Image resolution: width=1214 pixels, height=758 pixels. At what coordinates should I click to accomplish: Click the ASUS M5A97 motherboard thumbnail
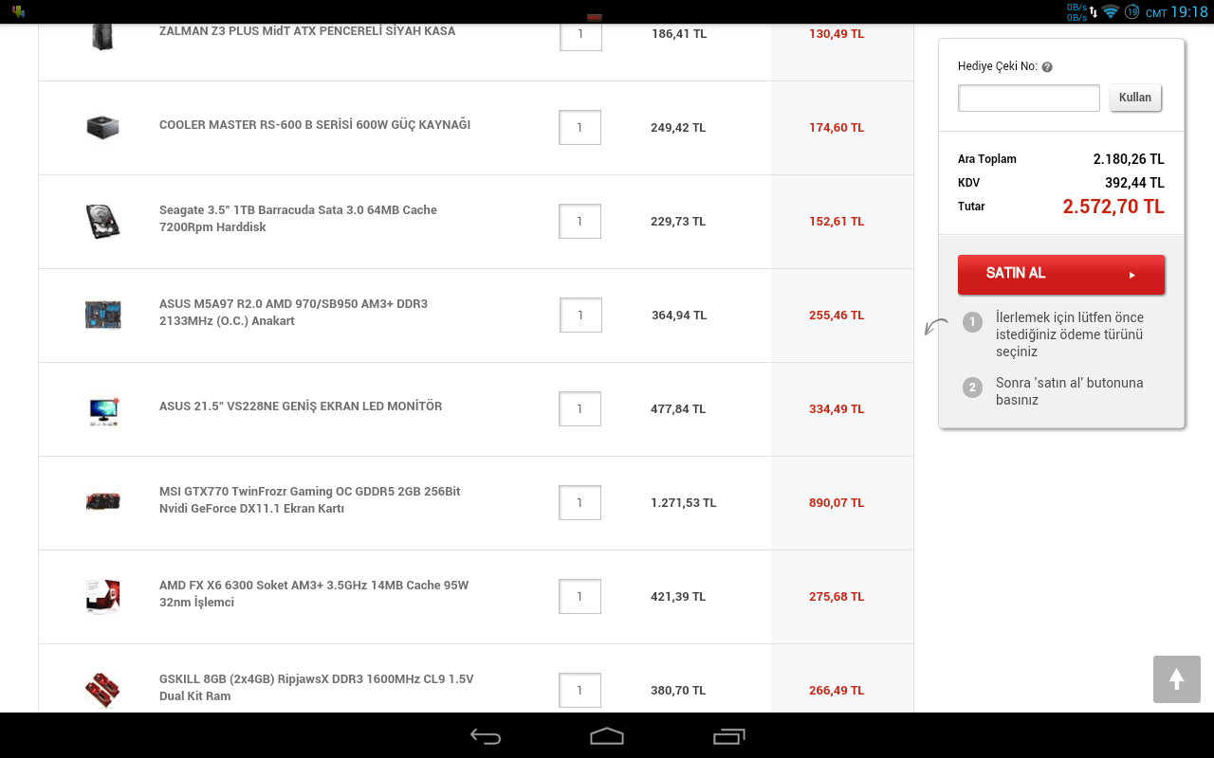pos(102,315)
